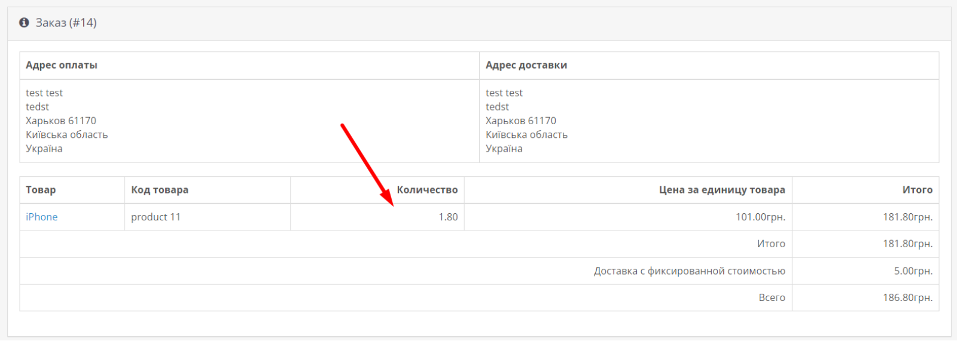Click the Доставка с фиксированной стоимостью label
957x341 pixels.
[x=690, y=271]
